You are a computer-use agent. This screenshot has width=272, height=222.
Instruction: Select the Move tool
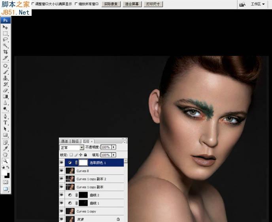point(6,27)
